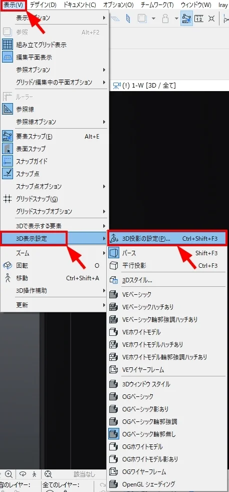Choose OpenGL シェーディング style
Screen dimensions: 229x492
[167, 484]
